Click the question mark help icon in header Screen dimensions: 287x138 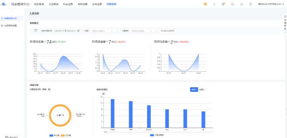(x=250, y=4)
